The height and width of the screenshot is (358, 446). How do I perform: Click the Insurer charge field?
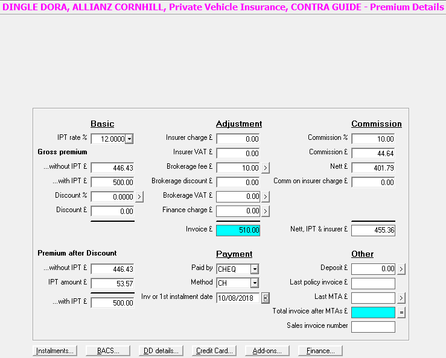(x=238, y=139)
